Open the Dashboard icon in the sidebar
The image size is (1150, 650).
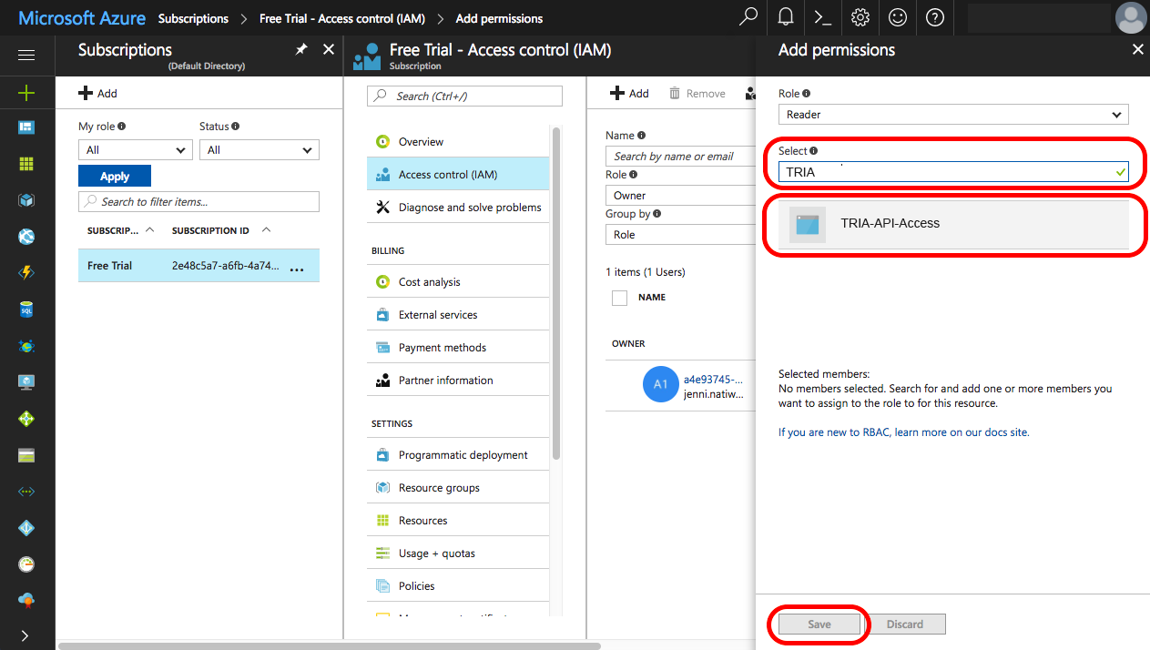26,127
